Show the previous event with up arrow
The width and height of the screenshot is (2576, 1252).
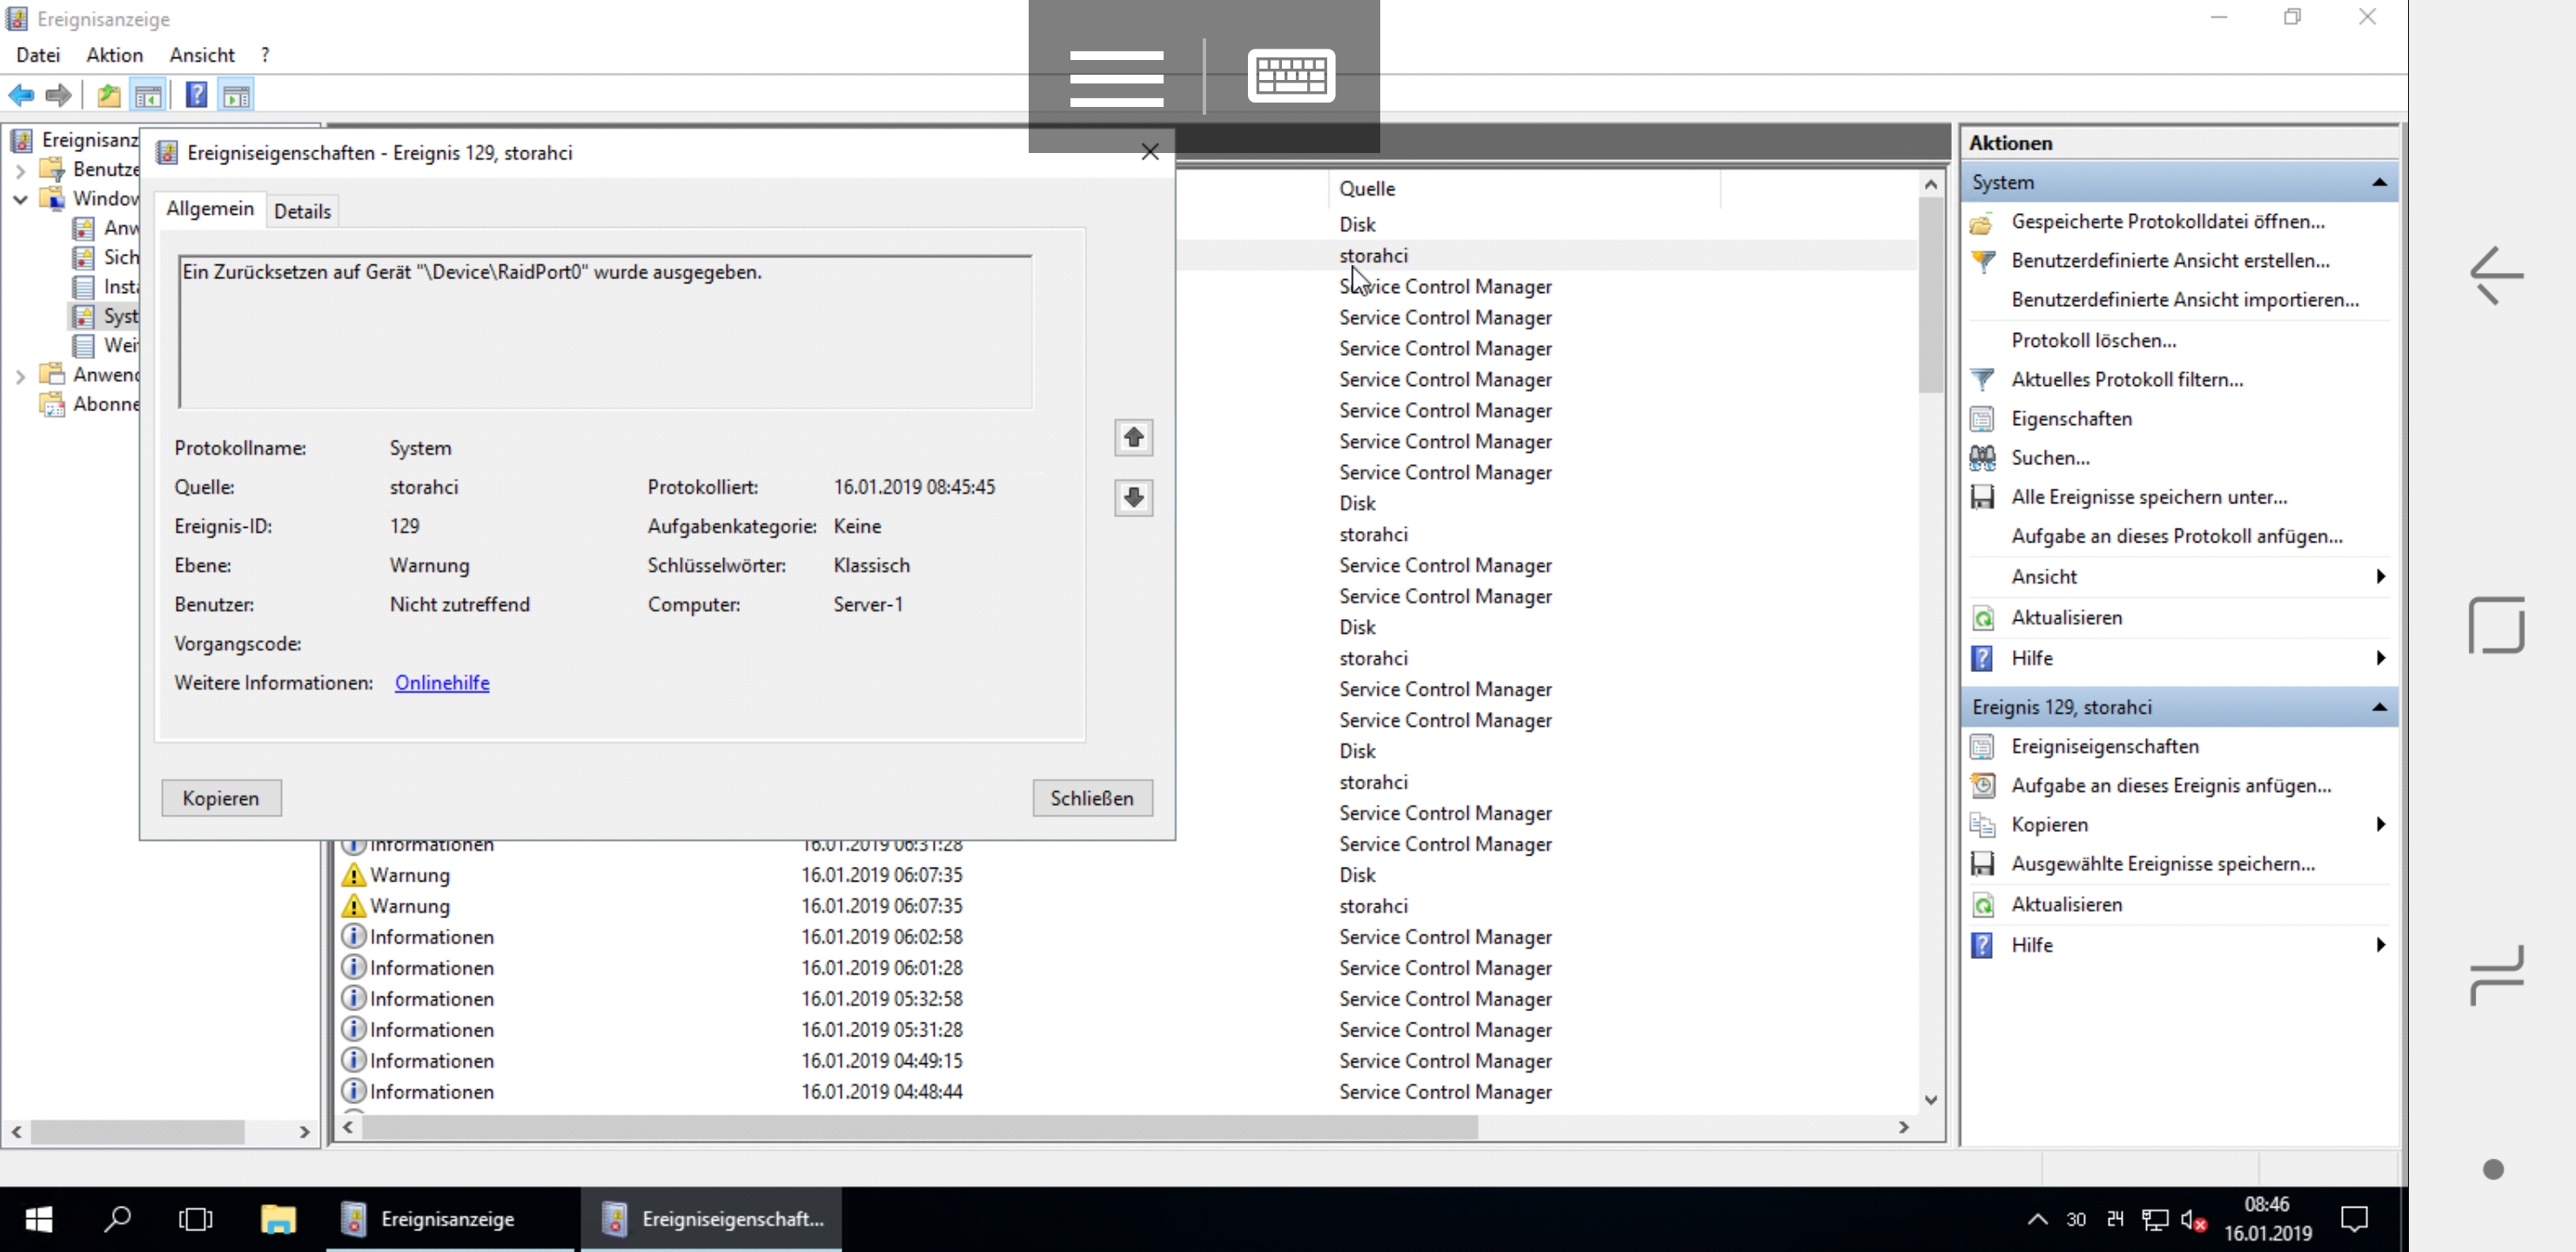click(x=1133, y=437)
